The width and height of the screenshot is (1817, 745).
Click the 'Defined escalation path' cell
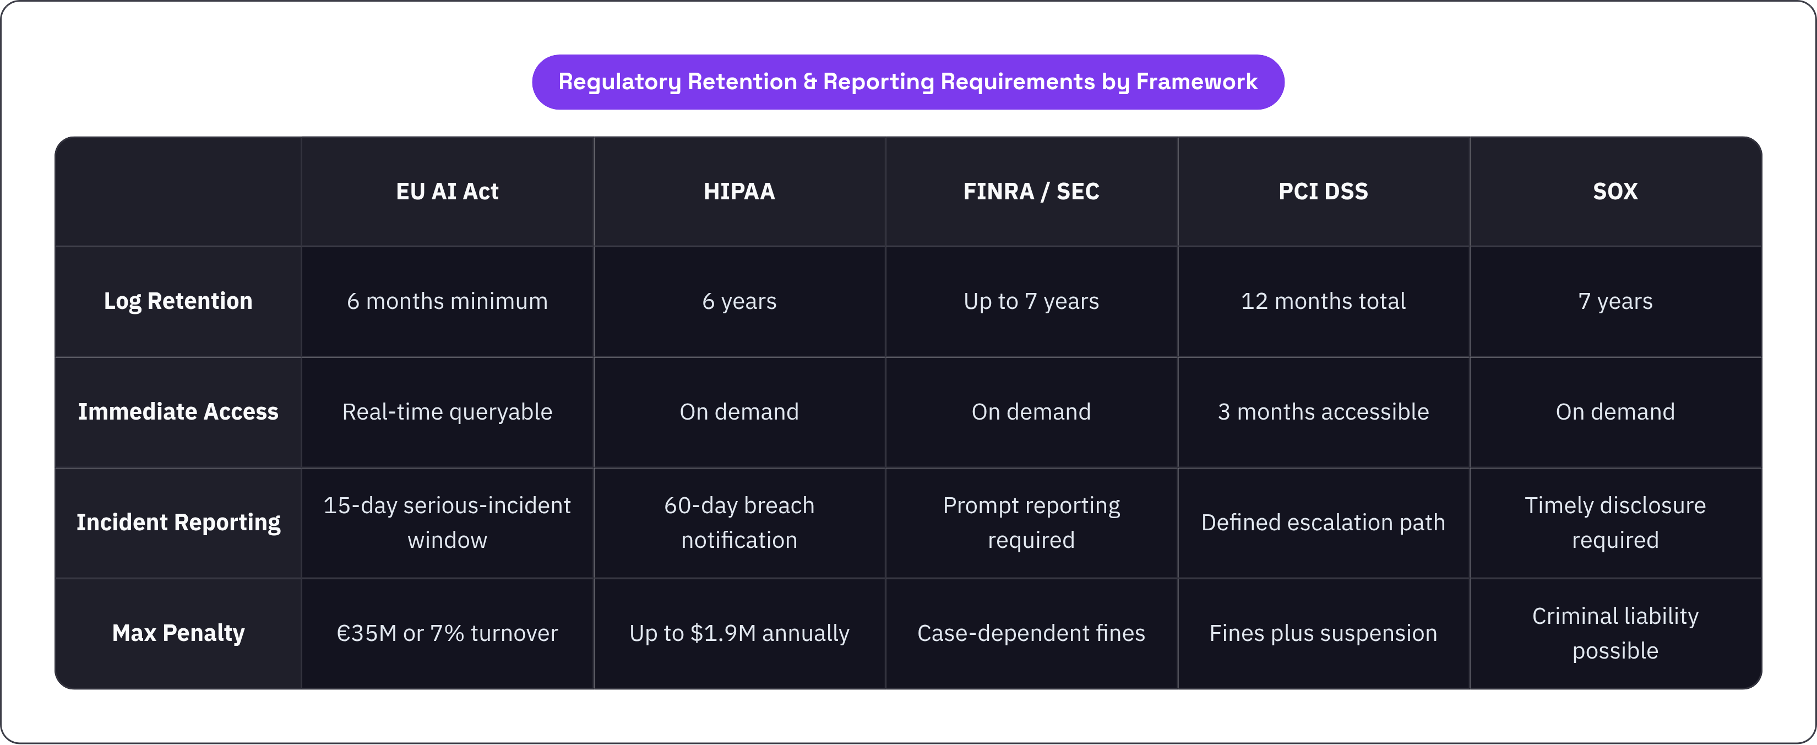(1323, 523)
